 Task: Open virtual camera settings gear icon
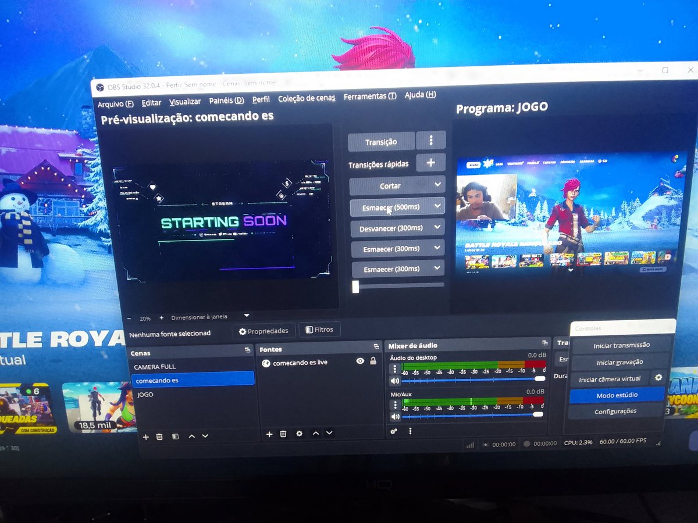658,377
